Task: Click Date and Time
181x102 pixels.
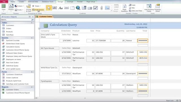Action: click(x=135, y=11)
